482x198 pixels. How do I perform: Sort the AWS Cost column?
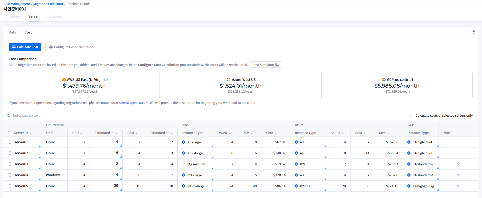click(276, 133)
